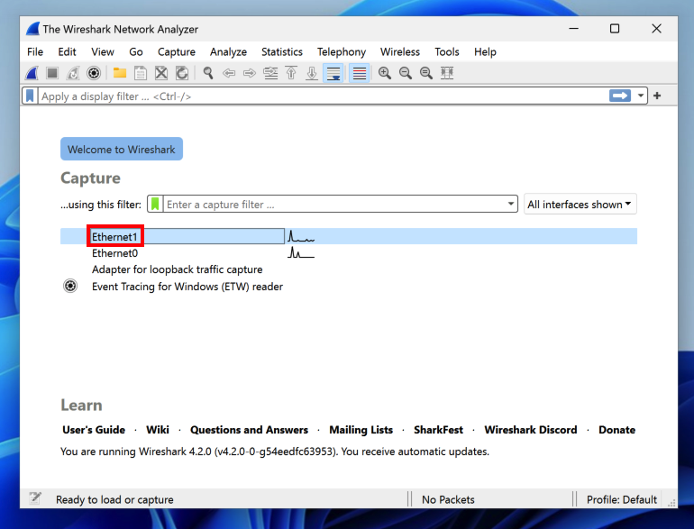The height and width of the screenshot is (529, 694).
Task: Open the Wireshark Discord link
Action: (531, 430)
